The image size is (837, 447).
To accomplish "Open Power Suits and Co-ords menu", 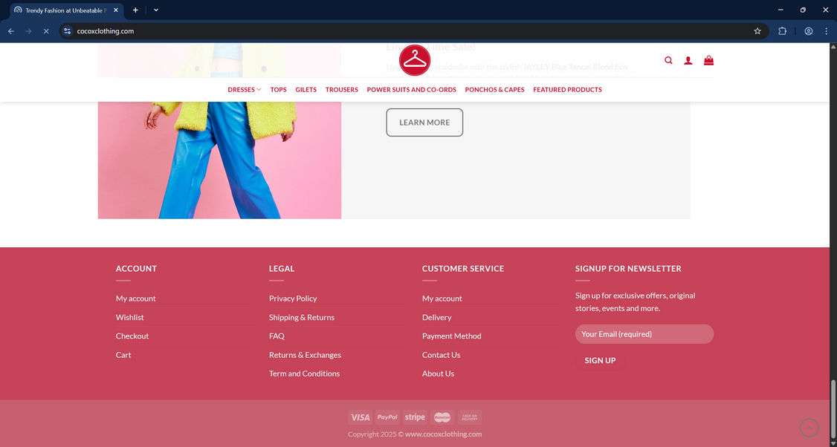I will [x=412, y=90].
